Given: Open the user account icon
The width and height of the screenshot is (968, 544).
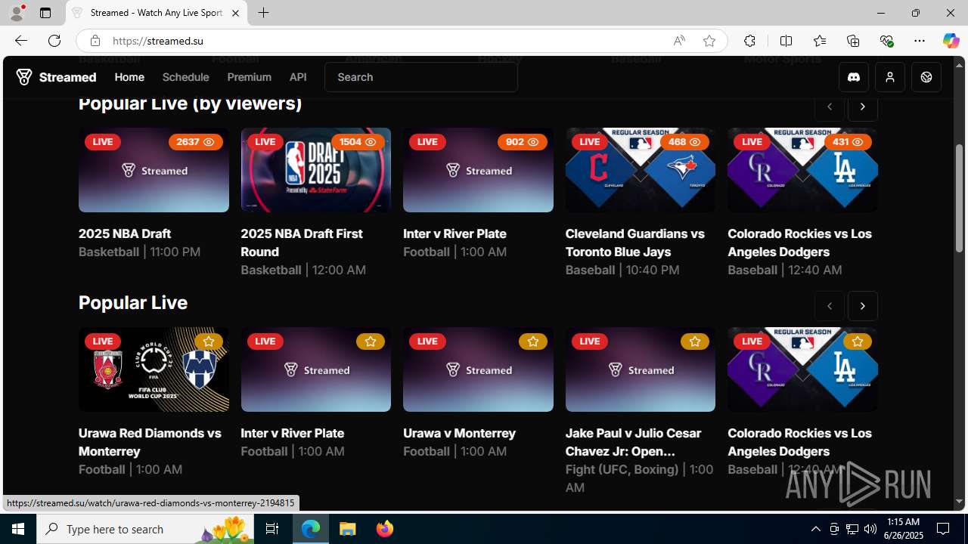Looking at the screenshot, I should point(890,77).
